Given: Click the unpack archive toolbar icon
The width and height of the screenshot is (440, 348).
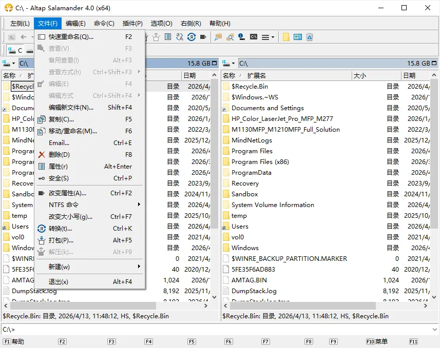Looking at the screenshot, I should pos(156,37).
